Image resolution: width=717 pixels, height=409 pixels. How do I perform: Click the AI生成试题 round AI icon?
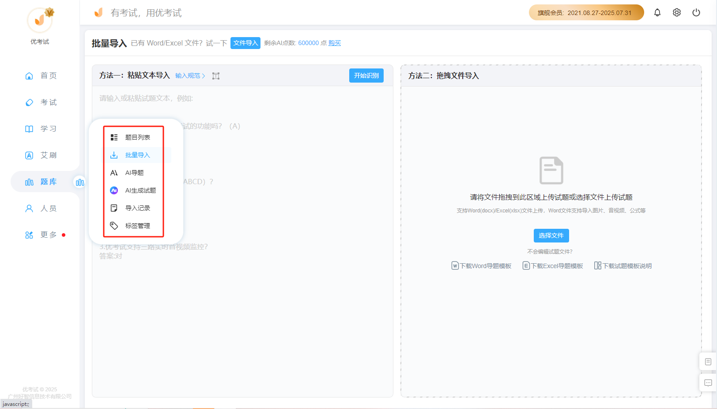click(x=114, y=190)
